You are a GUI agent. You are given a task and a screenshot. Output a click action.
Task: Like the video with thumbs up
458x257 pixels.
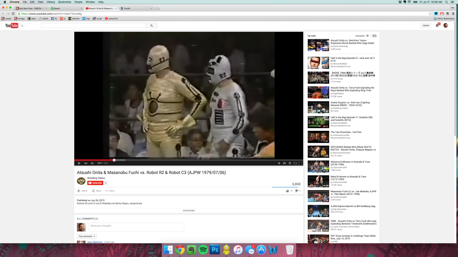click(288, 191)
